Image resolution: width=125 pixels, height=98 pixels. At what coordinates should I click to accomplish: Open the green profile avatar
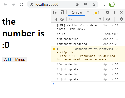click(x=112, y=4)
